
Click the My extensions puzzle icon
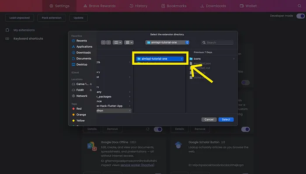[x=7, y=30]
